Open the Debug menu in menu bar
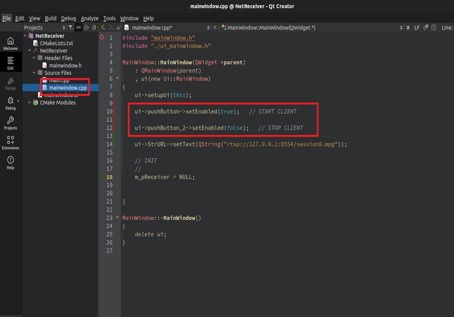The height and width of the screenshot is (317, 454). [68, 18]
